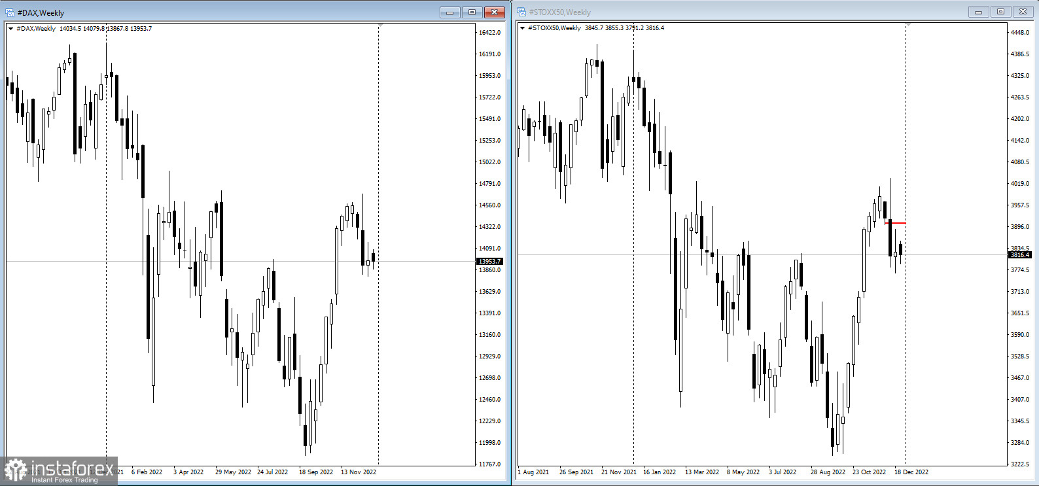This screenshot has height=486, width=1039.
Task: Maximize the #STOXX50,Weekly chart window
Action: coord(1000,12)
